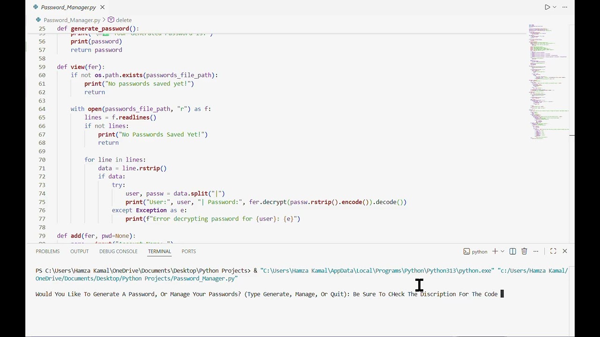Image resolution: width=600 pixels, height=337 pixels.
Task: Run the Python file with play button
Action: point(547,7)
